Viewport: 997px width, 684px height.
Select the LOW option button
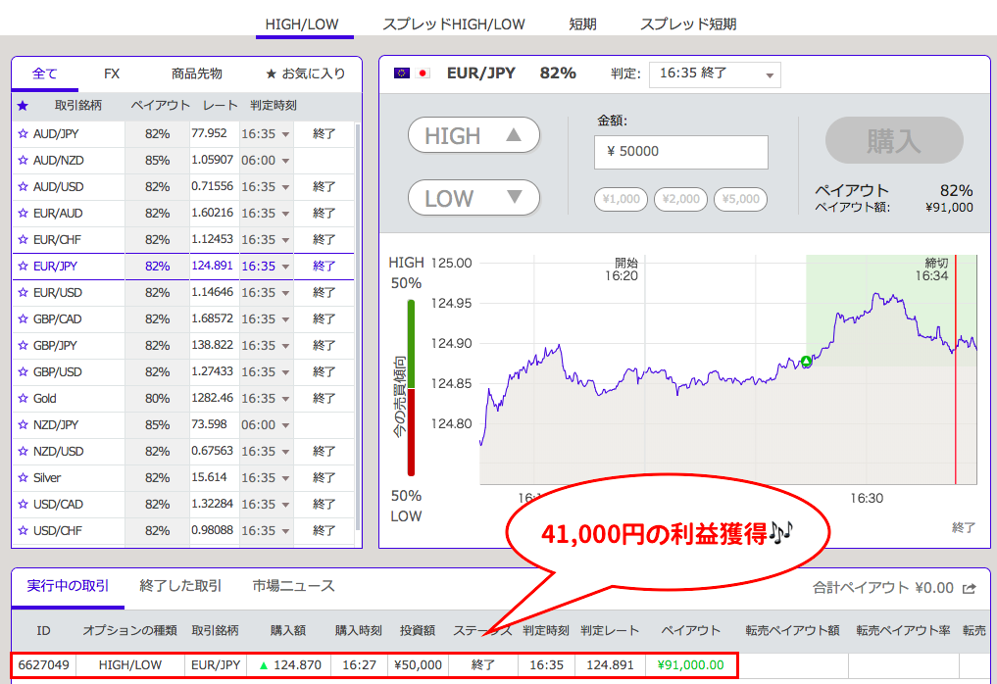coord(474,198)
